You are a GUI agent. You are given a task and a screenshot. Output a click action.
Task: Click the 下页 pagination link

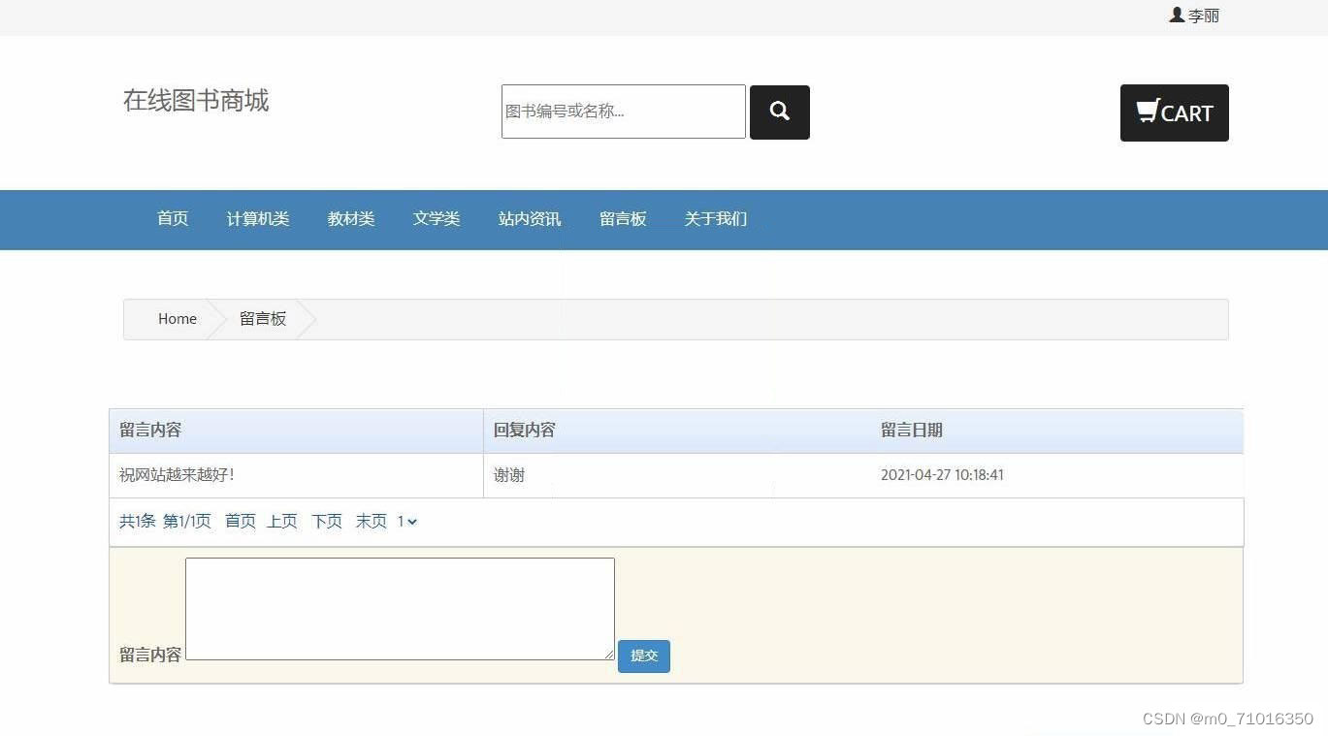click(326, 521)
